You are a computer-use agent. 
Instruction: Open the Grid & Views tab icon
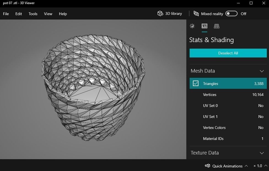point(217,26)
